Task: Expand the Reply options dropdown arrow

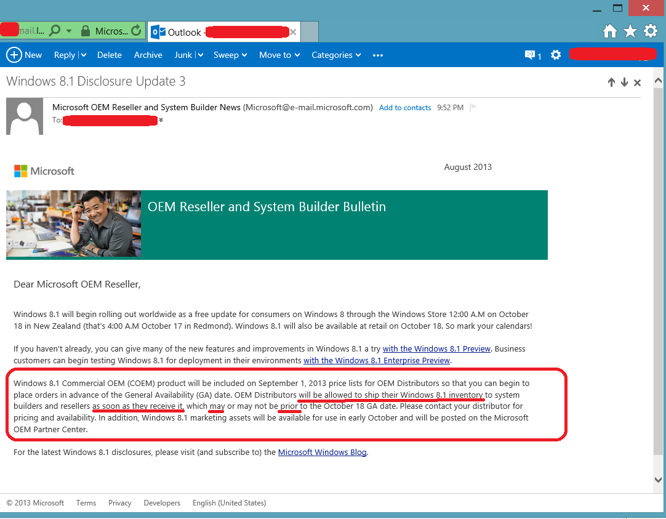Action: click(84, 55)
